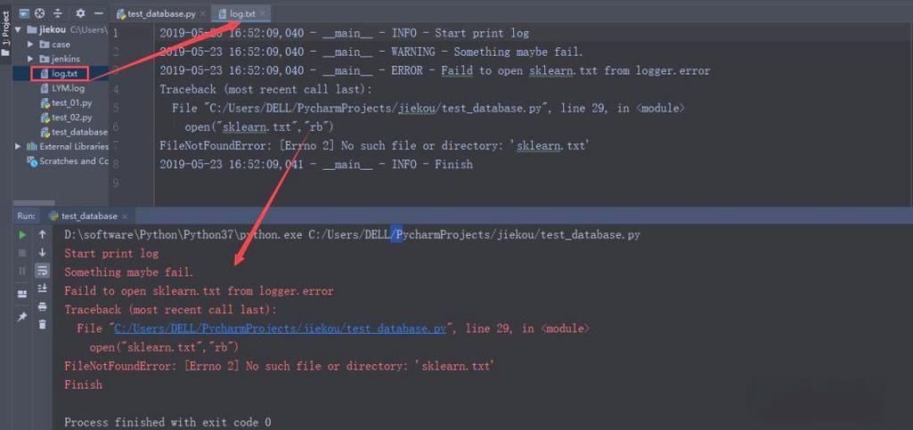This screenshot has height=430, width=913.
Task: Print the console output with the printer icon
Action: pyautogui.click(x=42, y=306)
